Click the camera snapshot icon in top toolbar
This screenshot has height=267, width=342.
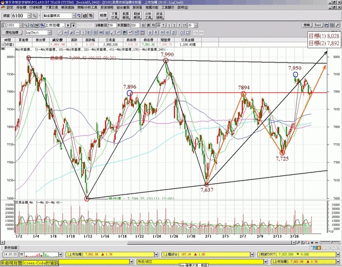click(x=85, y=16)
